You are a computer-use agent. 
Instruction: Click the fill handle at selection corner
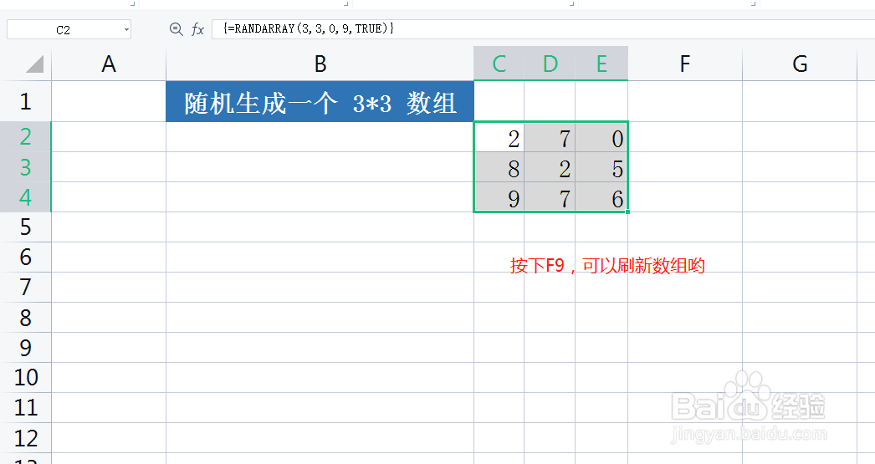point(627,212)
